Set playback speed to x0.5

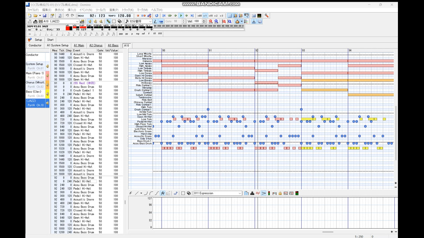click(200, 16)
